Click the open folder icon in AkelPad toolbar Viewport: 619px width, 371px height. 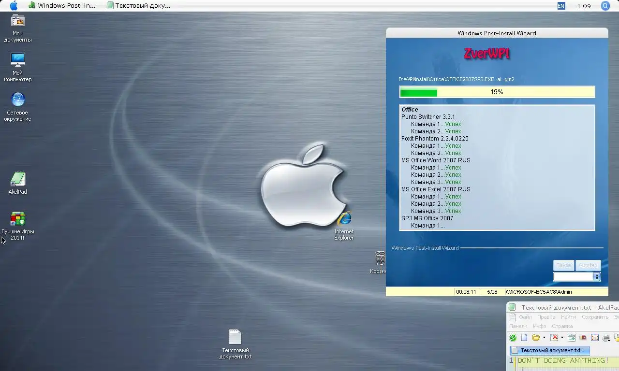pos(536,338)
